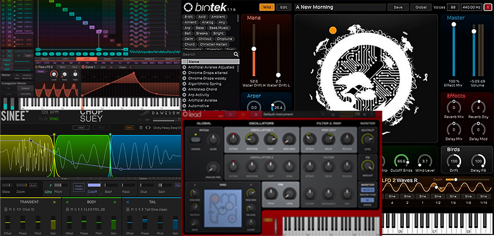
Task: Open Chop Suey preset menu icon beside SAVE
Action: (140, 127)
